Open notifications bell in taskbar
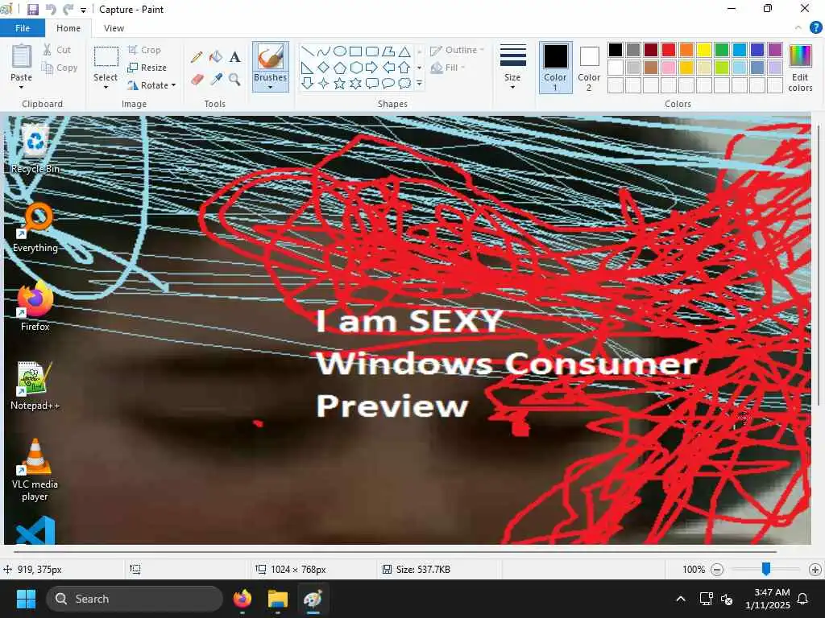825x618 pixels. (802, 599)
